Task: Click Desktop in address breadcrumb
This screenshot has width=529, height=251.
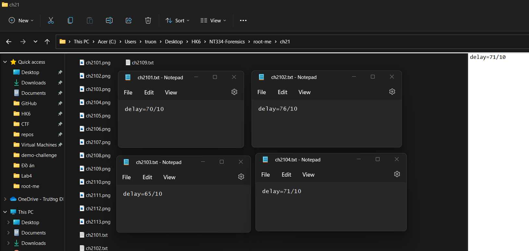Action: coord(174,41)
